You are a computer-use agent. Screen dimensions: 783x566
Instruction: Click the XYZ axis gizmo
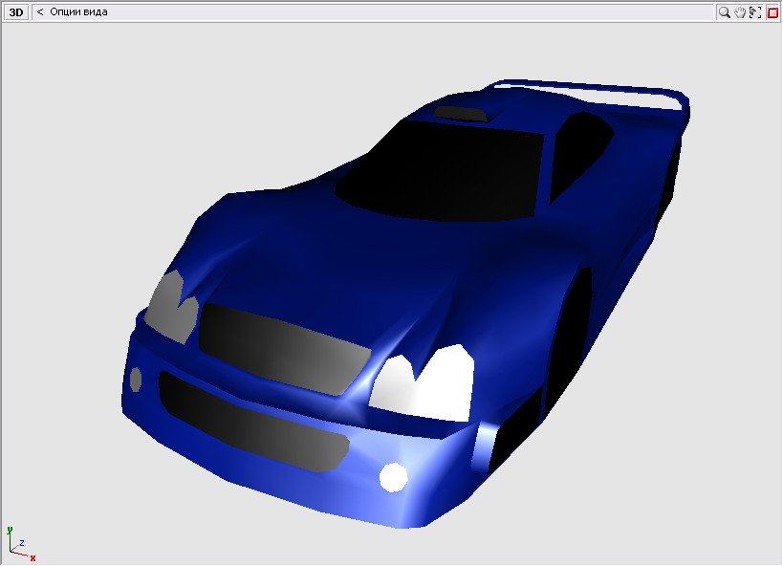[20, 545]
